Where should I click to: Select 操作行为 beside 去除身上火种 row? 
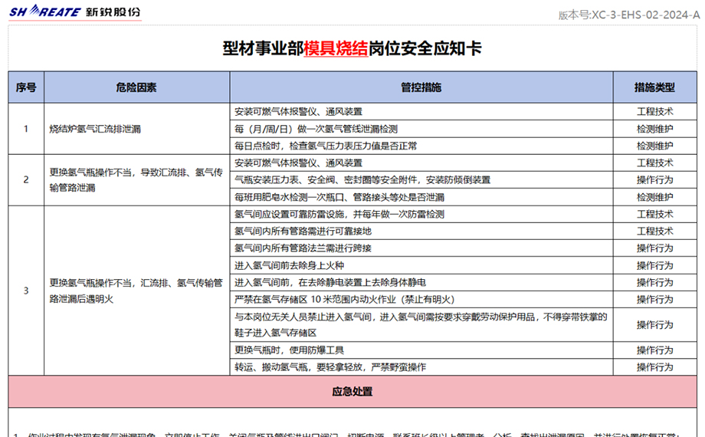pyautogui.click(x=654, y=265)
